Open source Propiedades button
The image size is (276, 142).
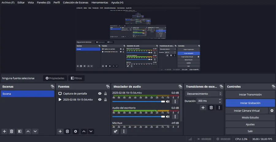click(x=55, y=78)
